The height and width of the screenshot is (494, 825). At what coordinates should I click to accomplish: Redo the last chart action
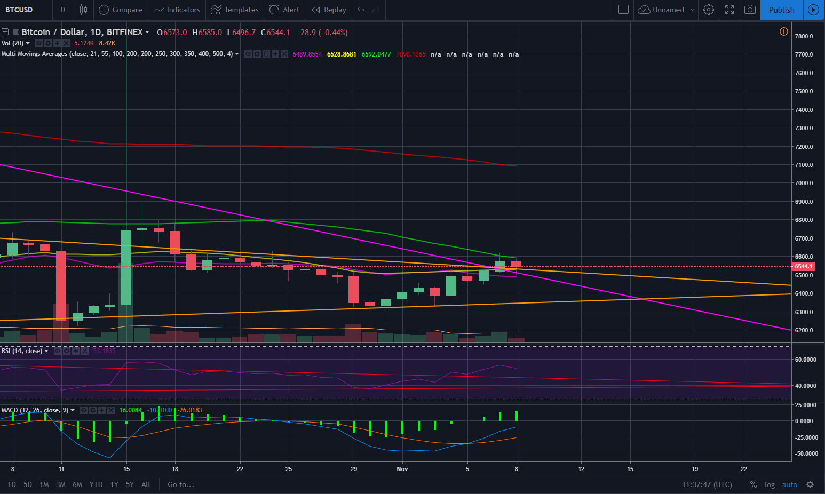pyautogui.click(x=376, y=10)
